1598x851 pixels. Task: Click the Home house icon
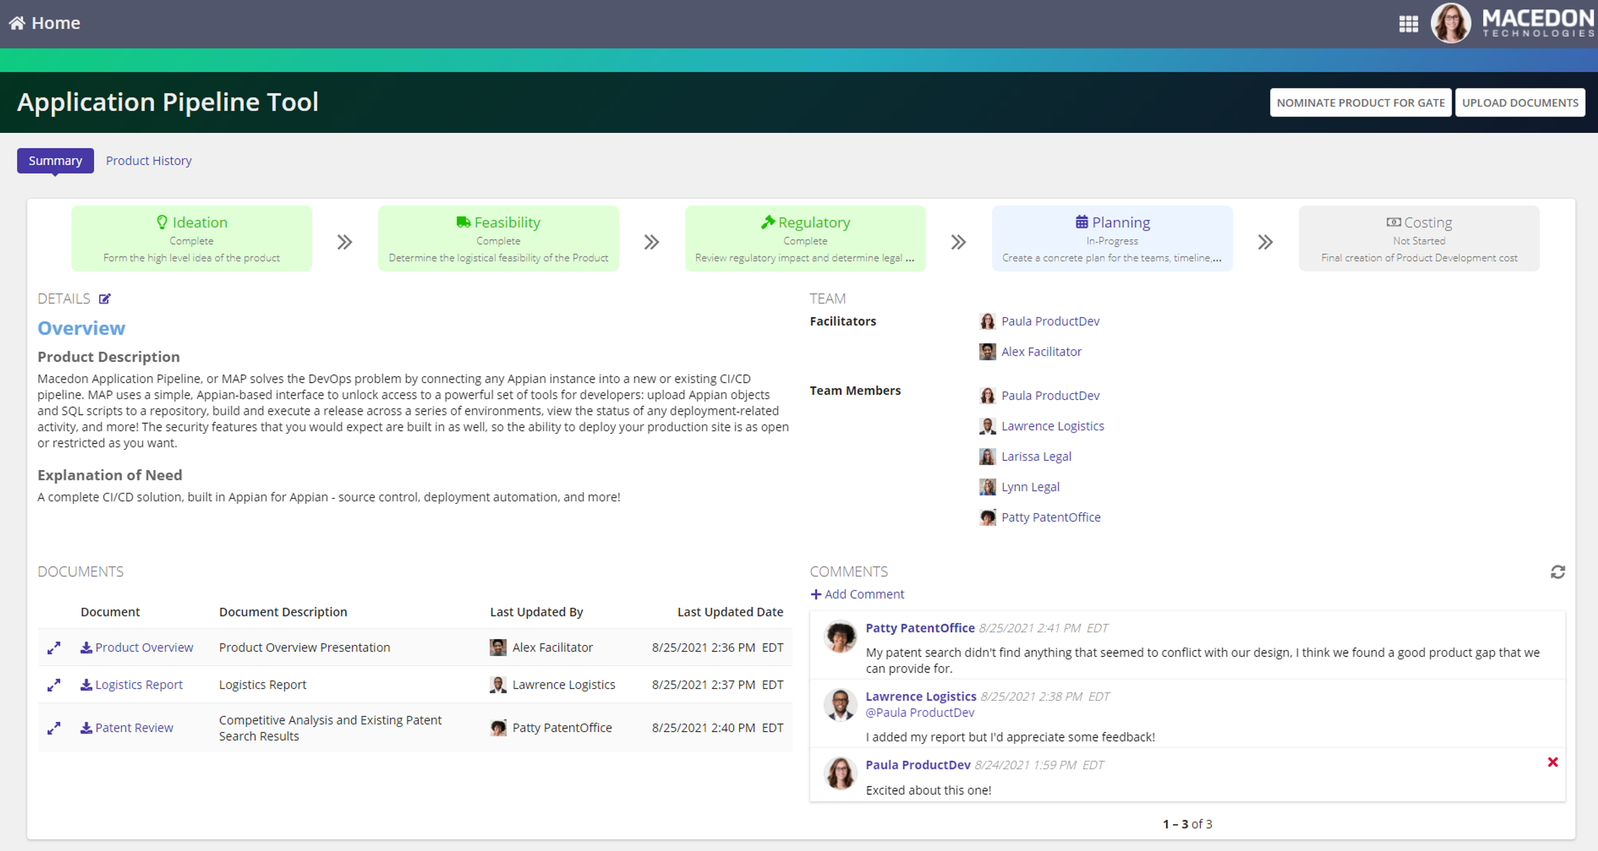[x=17, y=23]
